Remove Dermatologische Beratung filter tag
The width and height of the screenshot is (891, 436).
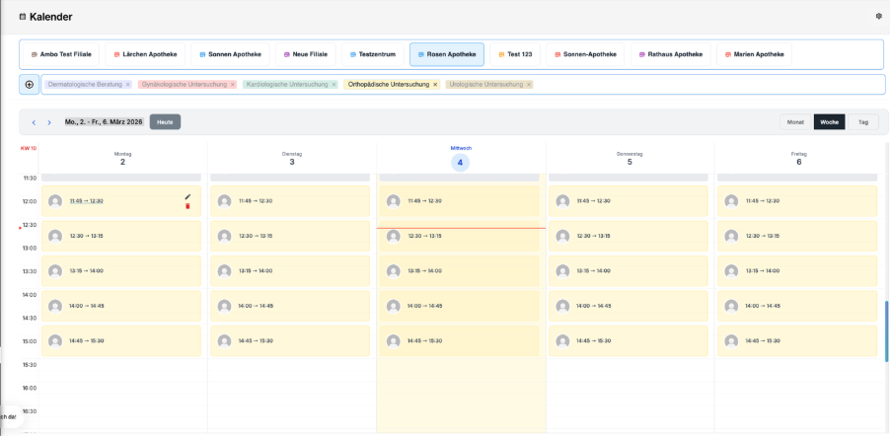[x=128, y=85]
